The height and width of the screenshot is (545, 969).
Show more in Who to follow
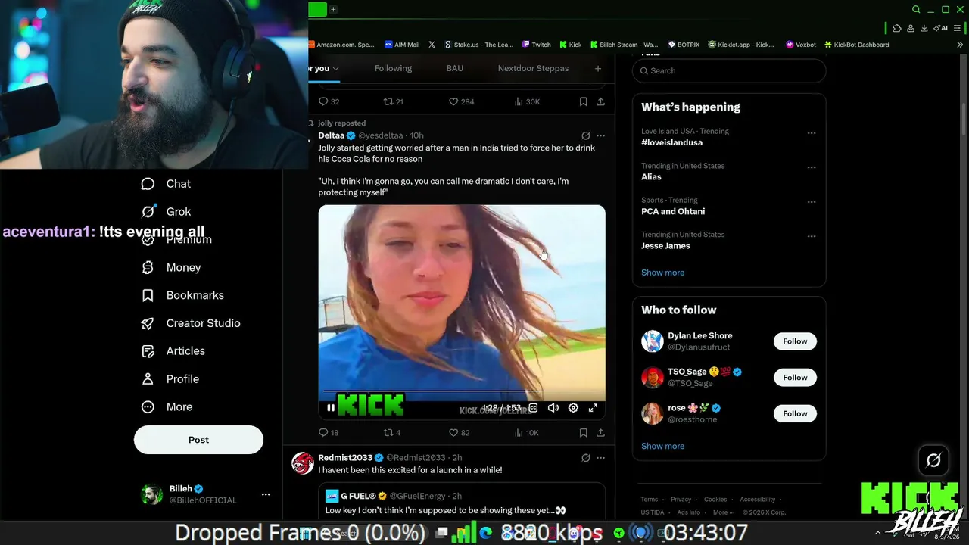coord(662,446)
